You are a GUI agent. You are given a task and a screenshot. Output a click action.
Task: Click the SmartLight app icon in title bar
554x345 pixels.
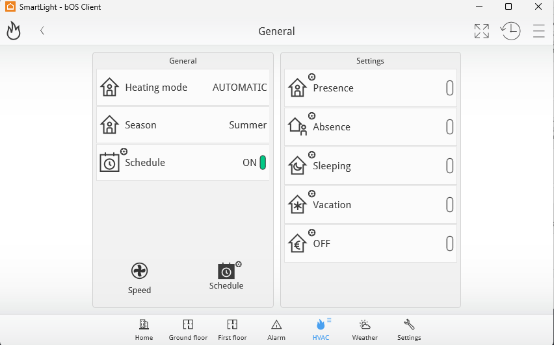tap(10, 6)
